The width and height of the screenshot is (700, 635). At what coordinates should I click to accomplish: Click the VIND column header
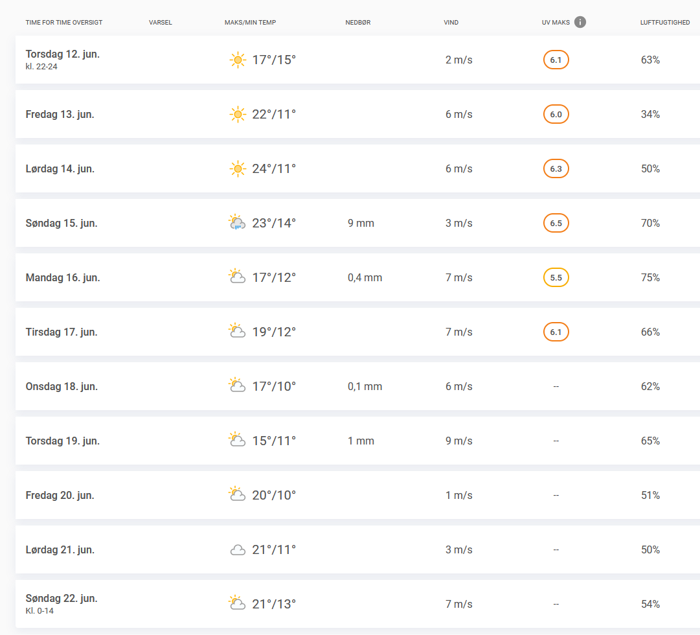click(451, 22)
